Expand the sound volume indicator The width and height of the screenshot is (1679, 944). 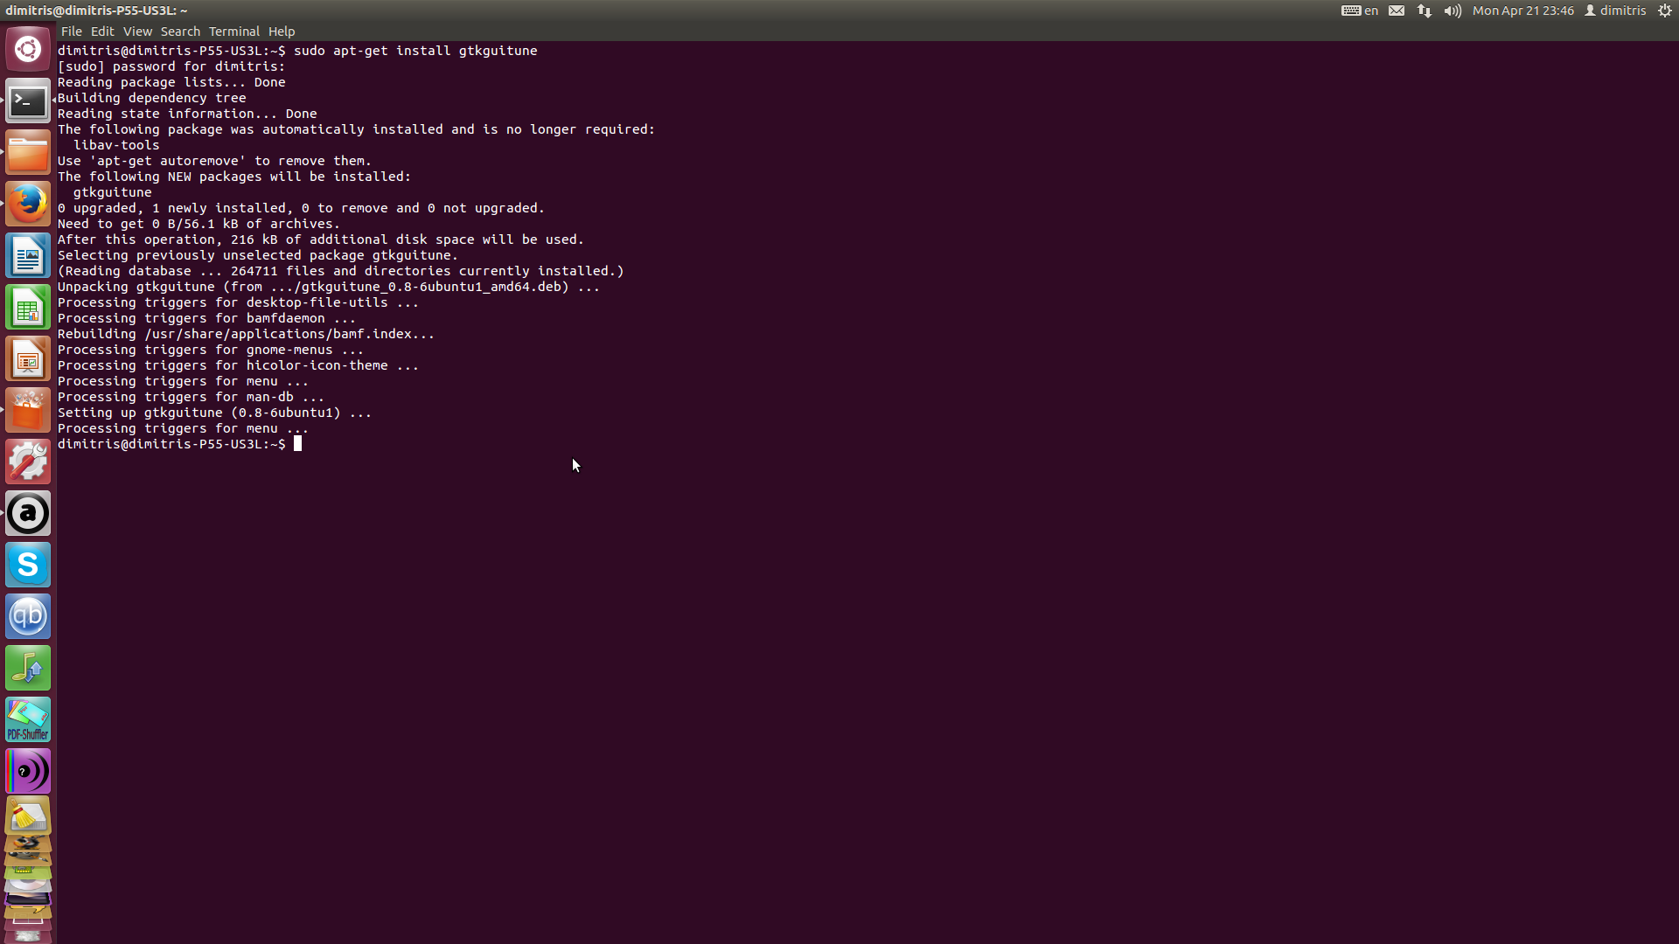[1453, 10]
